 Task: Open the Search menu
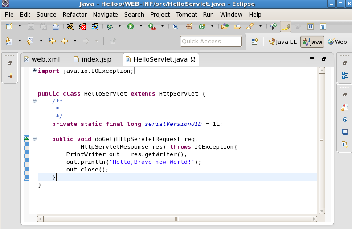click(134, 15)
